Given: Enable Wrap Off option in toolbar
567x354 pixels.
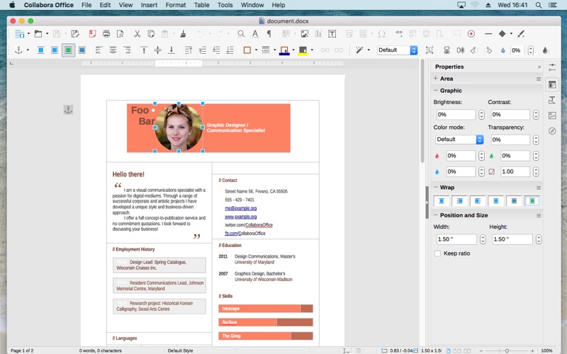Looking at the screenshot, I should [x=41, y=50].
